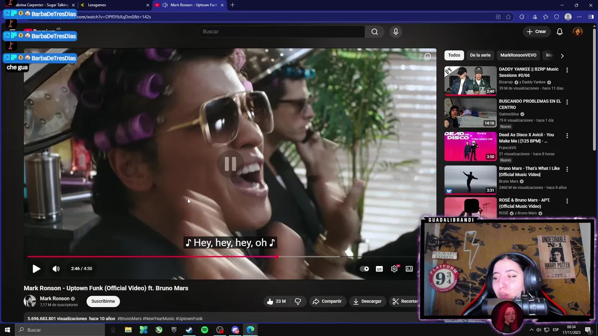Open Dead As Disco X Avicii thumbnail
This screenshot has height=336, width=598.
[x=470, y=147]
